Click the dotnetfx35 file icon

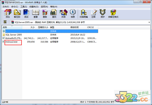pos(4,38)
